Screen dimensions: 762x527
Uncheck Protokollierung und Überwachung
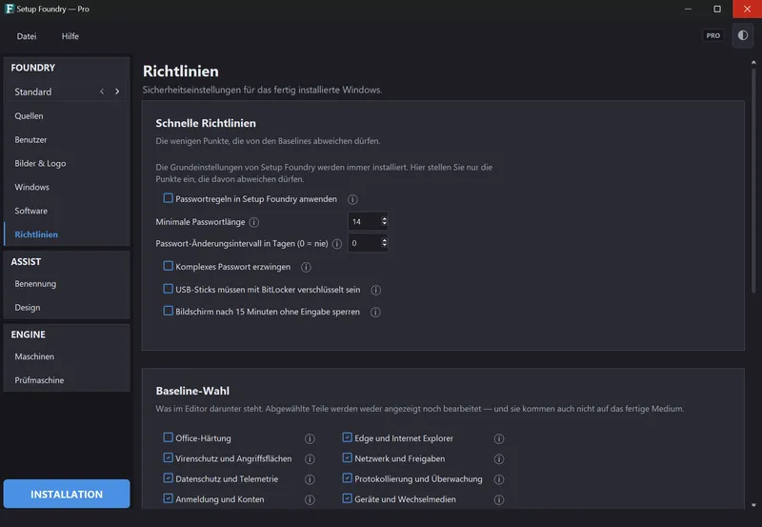pos(347,478)
